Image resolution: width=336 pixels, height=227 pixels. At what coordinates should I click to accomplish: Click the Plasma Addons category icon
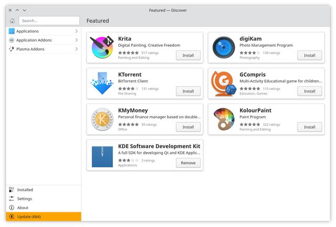[x=12, y=49]
